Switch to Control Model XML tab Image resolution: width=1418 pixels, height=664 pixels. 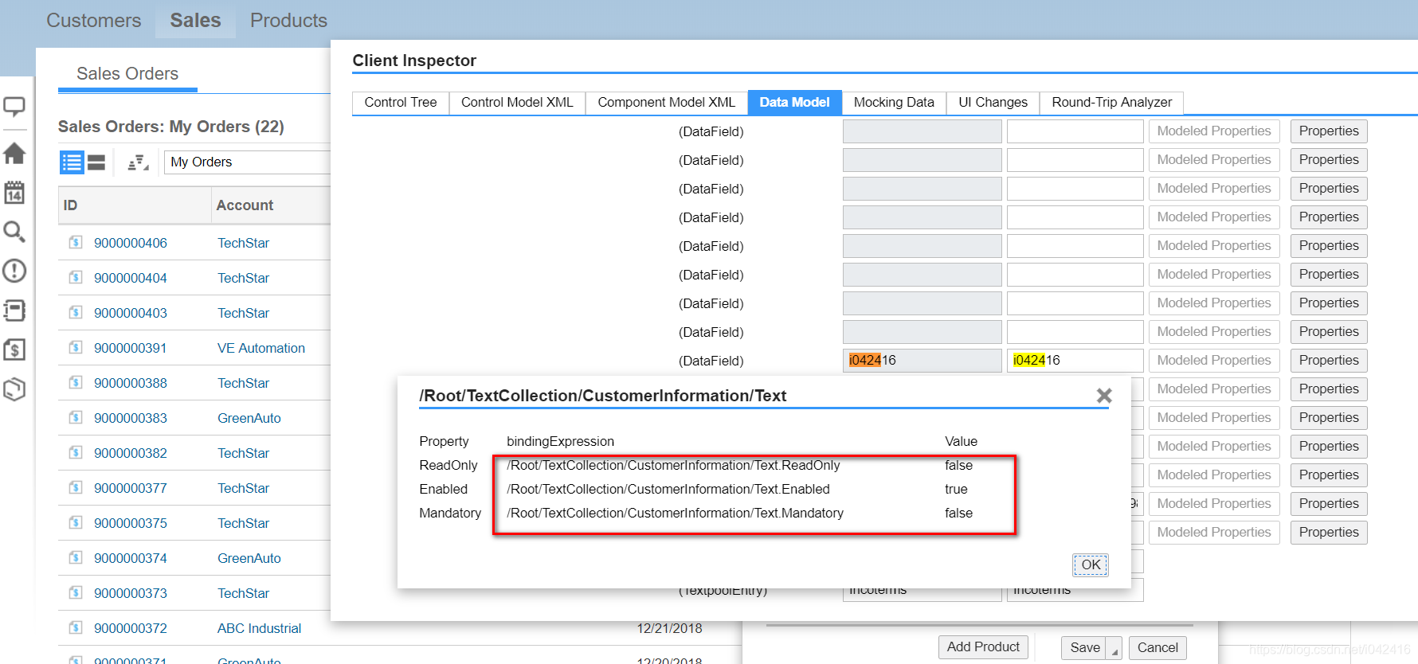point(517,103)
